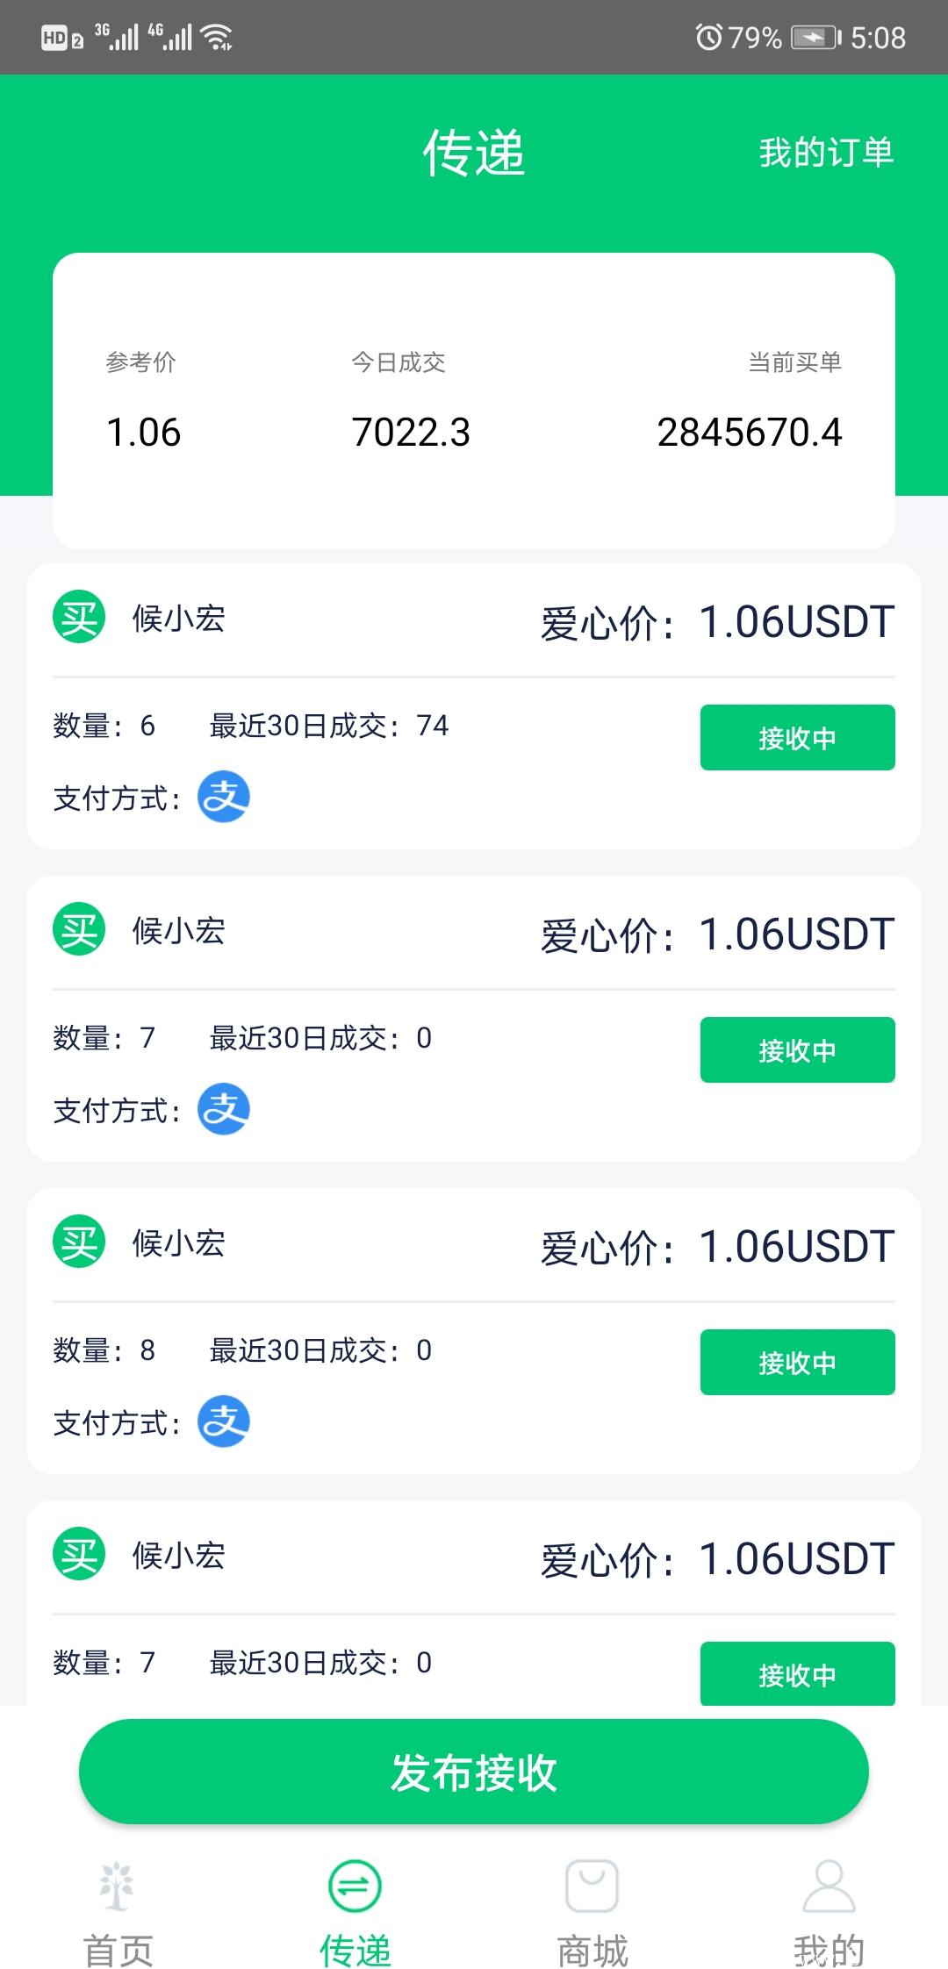Open the 首页 home tab

click(x=118, y=1913)
